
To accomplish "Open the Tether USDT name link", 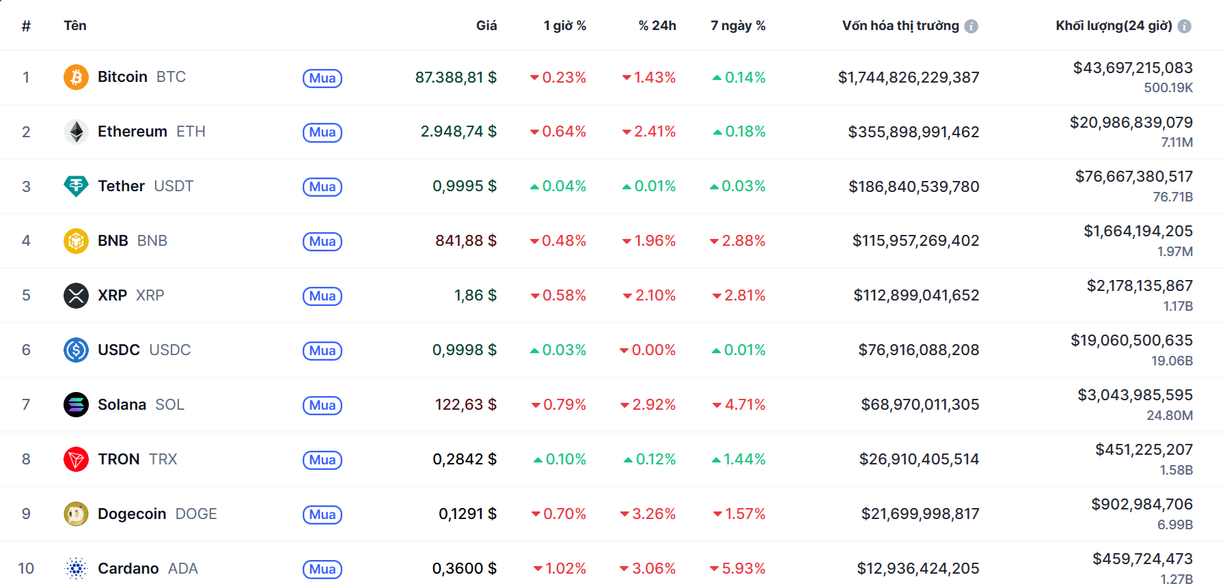I will tap(146, 186).
